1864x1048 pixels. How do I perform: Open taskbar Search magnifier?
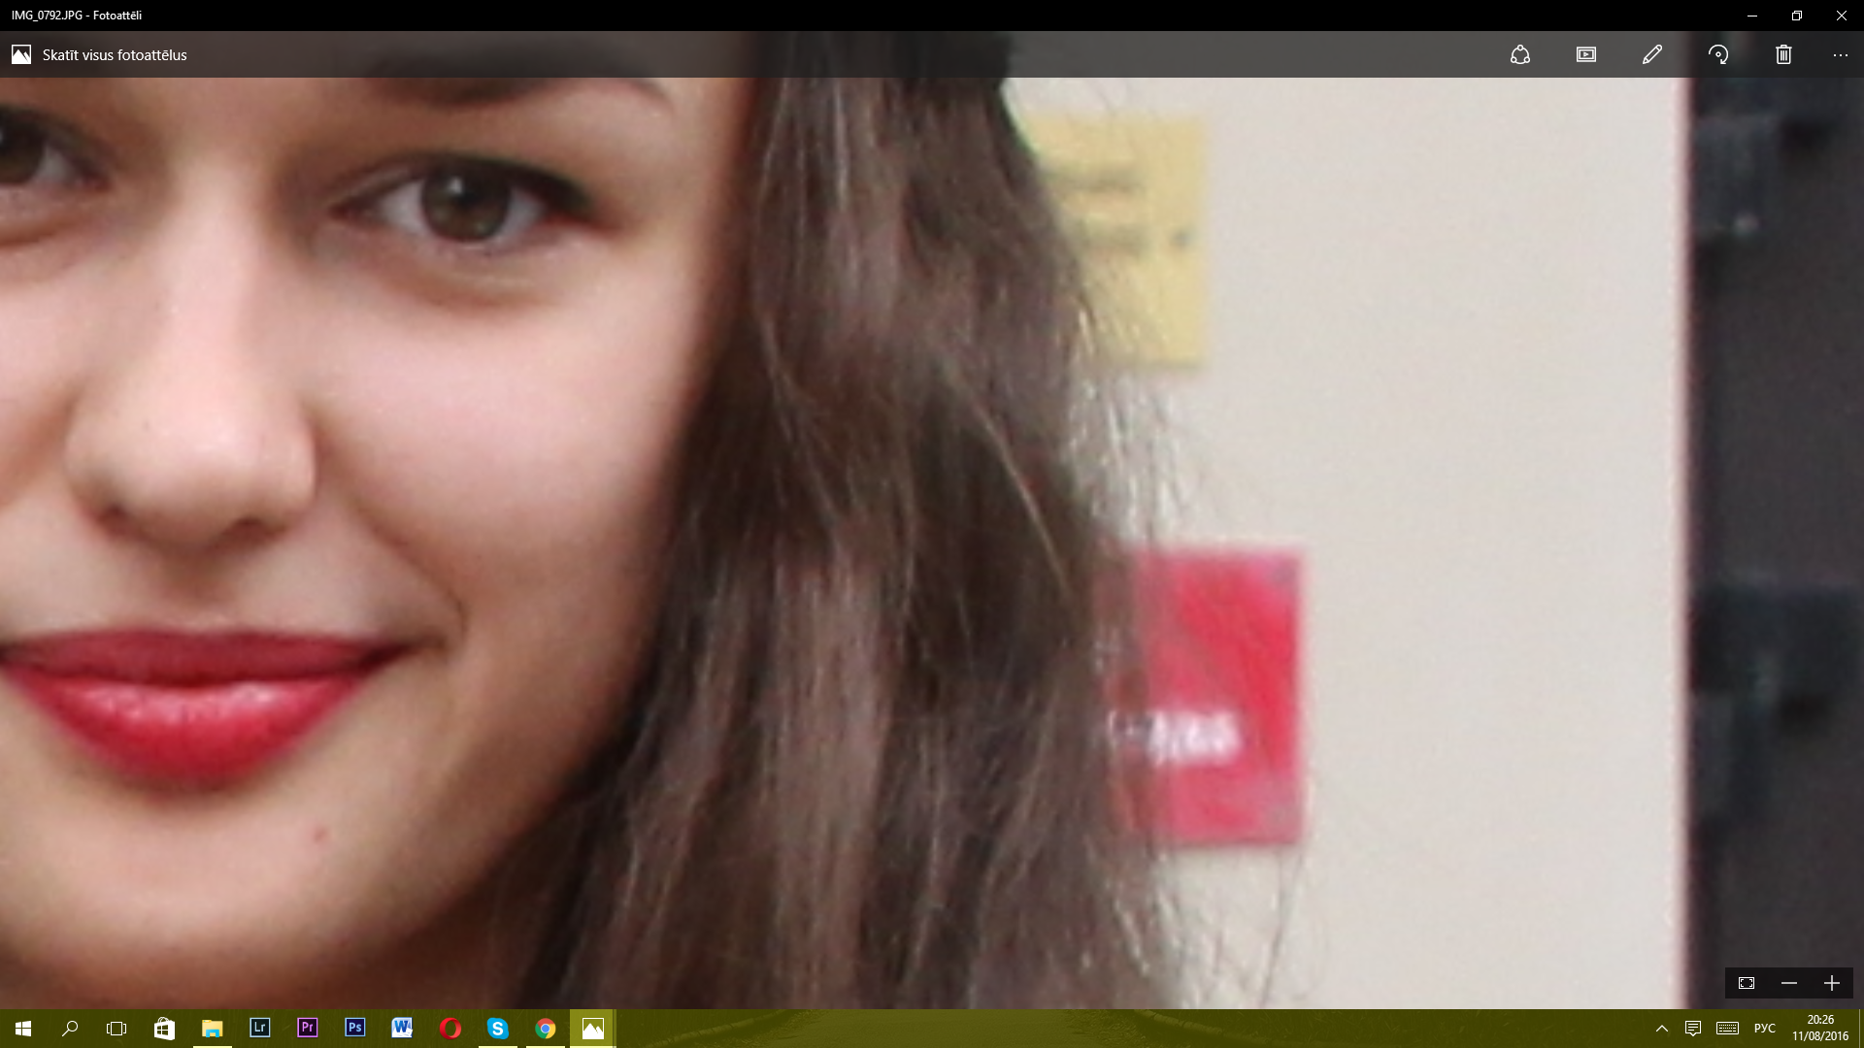[x=70, y=1029]
